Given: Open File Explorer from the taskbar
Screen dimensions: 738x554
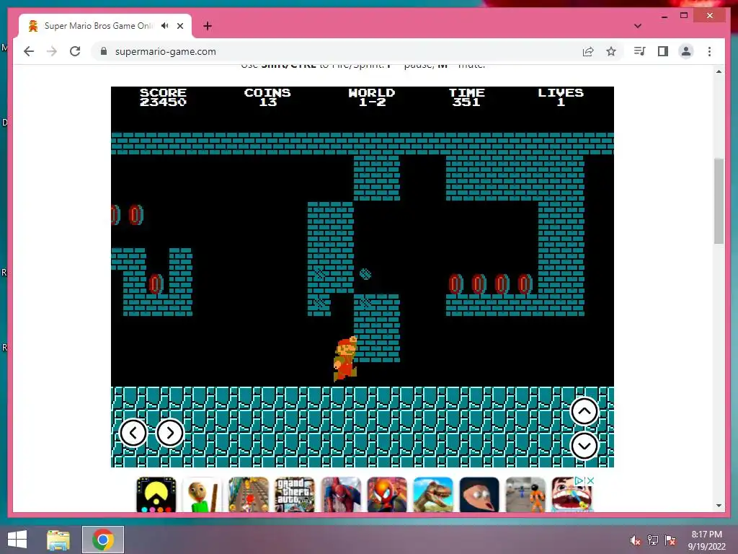Looking at the screenshot, I should pos(58,540).
